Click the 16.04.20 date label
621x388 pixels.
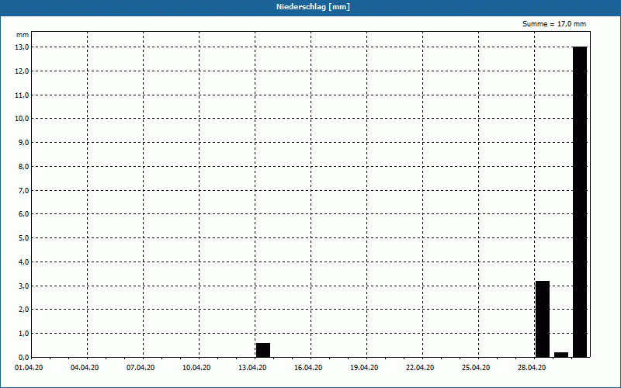tap(308, 367)
